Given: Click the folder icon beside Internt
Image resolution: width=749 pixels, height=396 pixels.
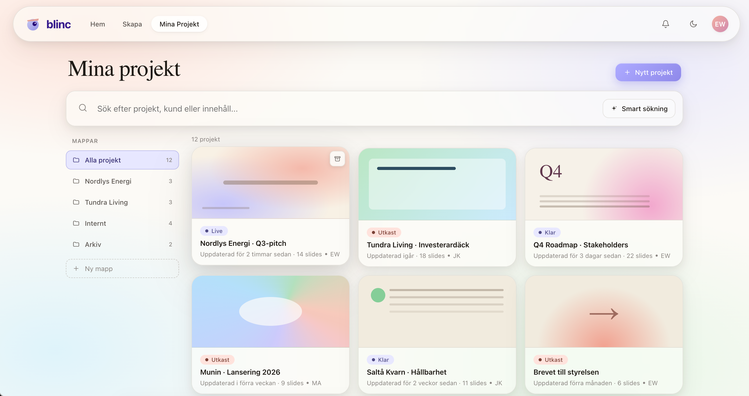Looking at the screenshot, I should [x=76, y=223].
